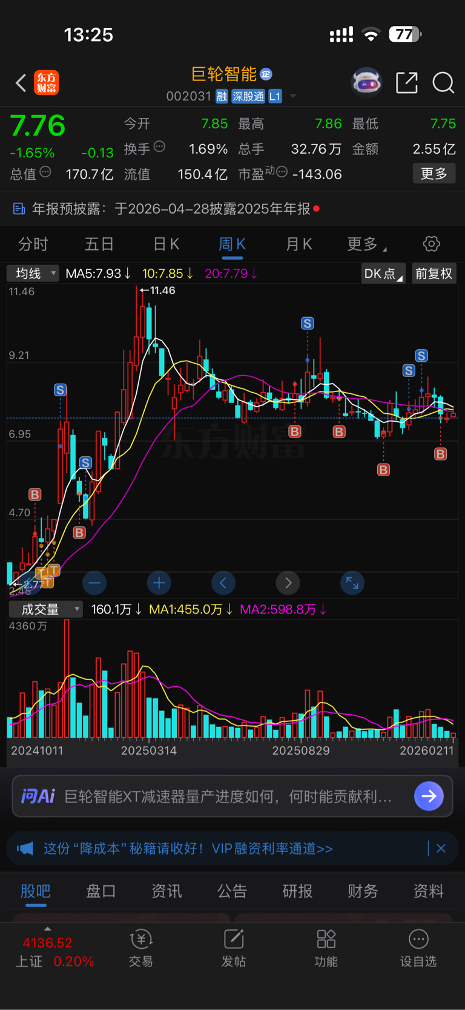Tap the info circle next to 市盈
The image size is (465, 1010).
point(282,172)
